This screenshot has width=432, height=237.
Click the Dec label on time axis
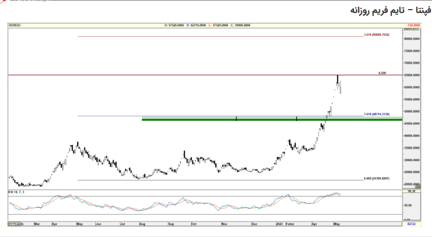coord(254,225)
